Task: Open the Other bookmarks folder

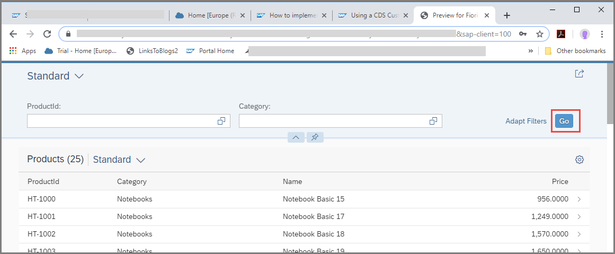Action: coord(575,51)
